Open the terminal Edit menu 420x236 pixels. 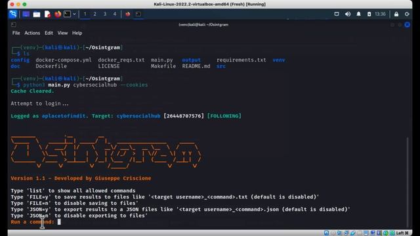[x=49, y=33]
